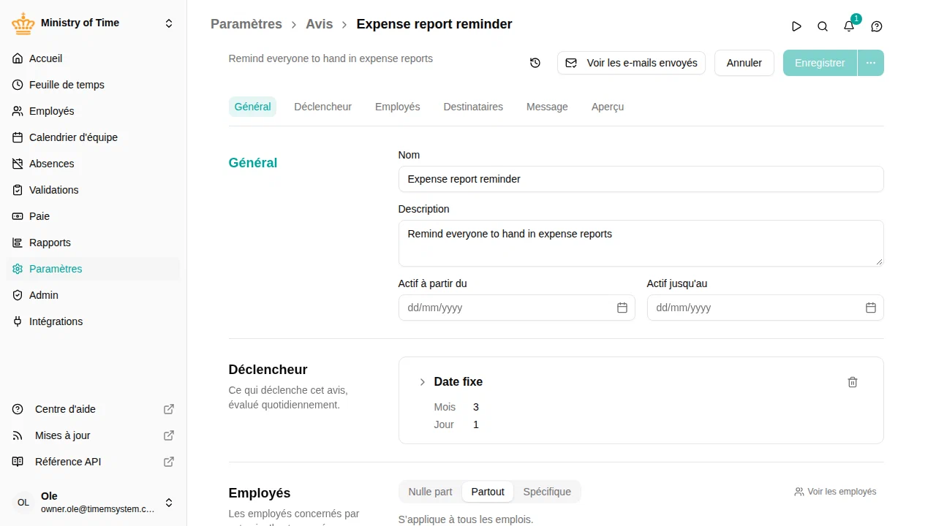The width and height of the screenshot is (936, 526).
Task: Focus the Nom input field
Action: point(641,179)
